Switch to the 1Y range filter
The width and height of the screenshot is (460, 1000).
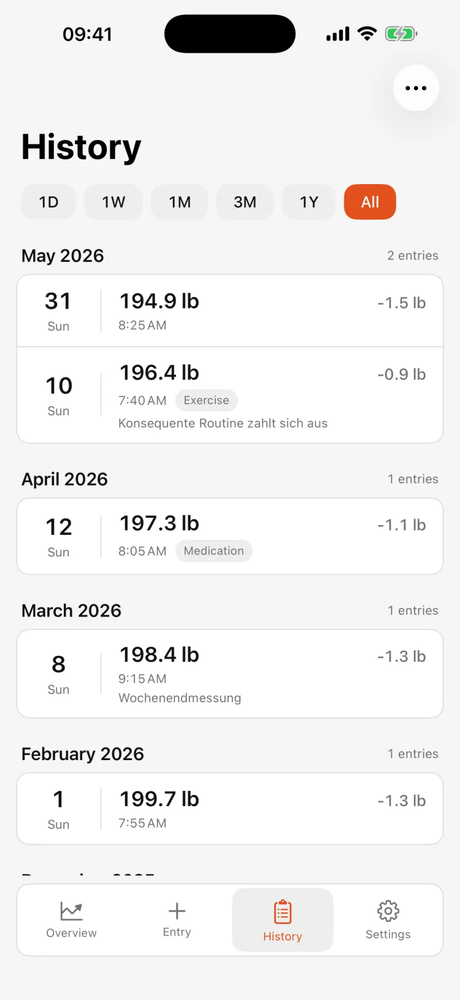(309, 202)
